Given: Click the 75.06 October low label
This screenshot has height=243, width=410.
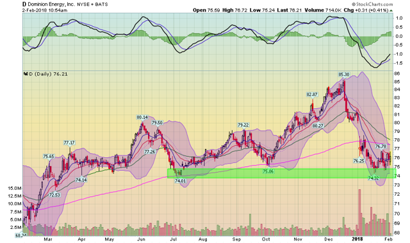Looking at the screenshot, I should click(268, 171).
